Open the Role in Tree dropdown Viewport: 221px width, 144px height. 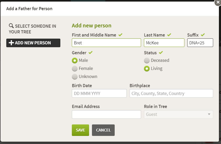point(178,114)
